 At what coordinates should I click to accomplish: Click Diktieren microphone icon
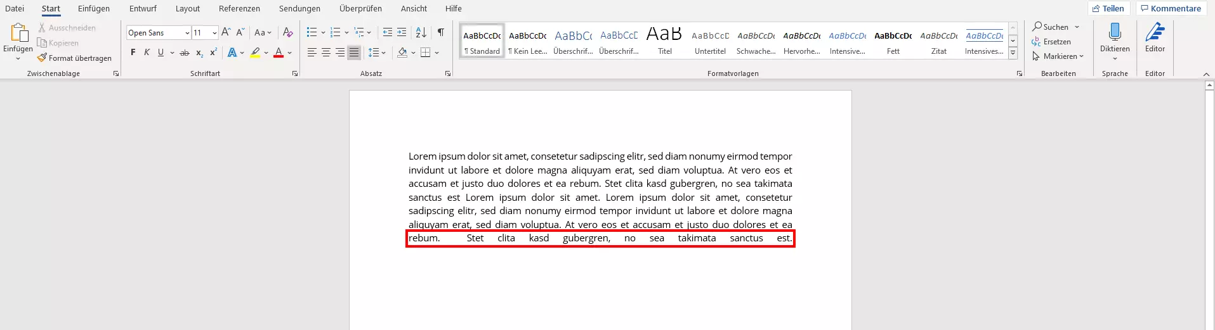1115,32
